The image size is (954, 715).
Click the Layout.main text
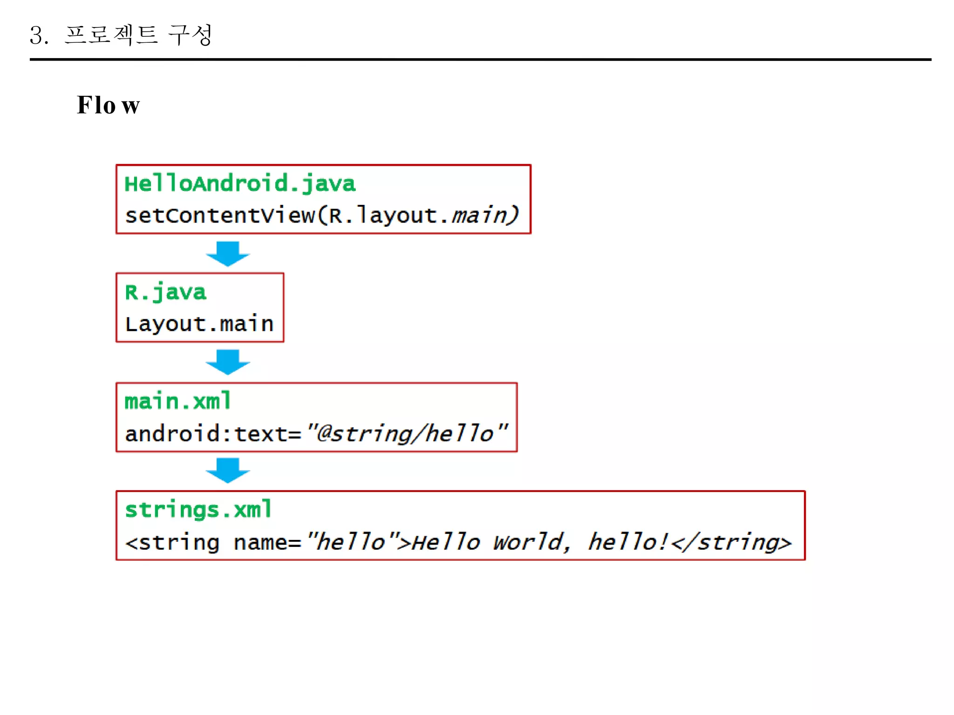(x=199, y=324)
